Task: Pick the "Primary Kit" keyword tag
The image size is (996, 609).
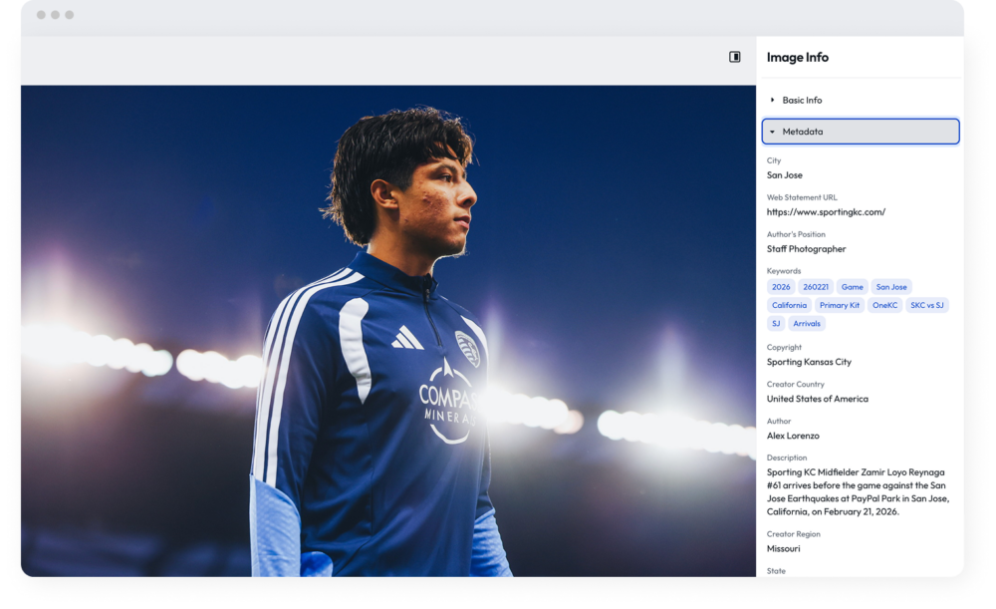Action: [x=839, y=305]
